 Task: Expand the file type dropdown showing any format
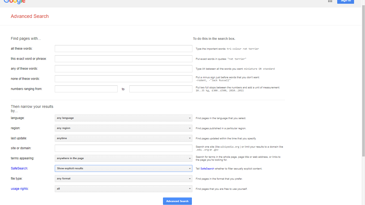tap(123, 179)
